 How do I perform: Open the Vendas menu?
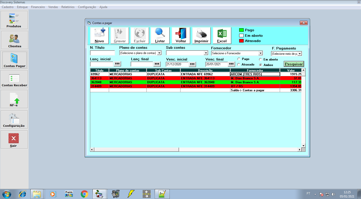coord(53,7)
